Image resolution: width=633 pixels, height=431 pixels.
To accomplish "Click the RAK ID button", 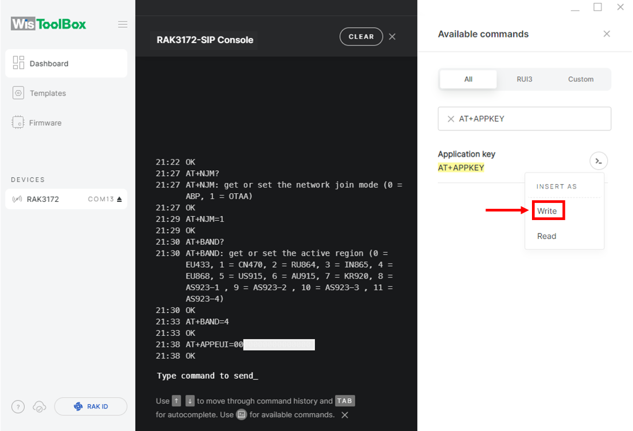I will tap(91, 406).
